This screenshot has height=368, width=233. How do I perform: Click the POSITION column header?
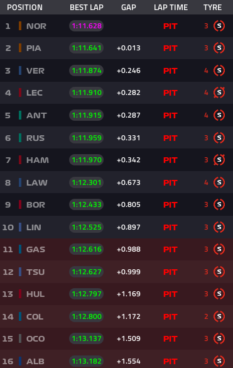25,8
